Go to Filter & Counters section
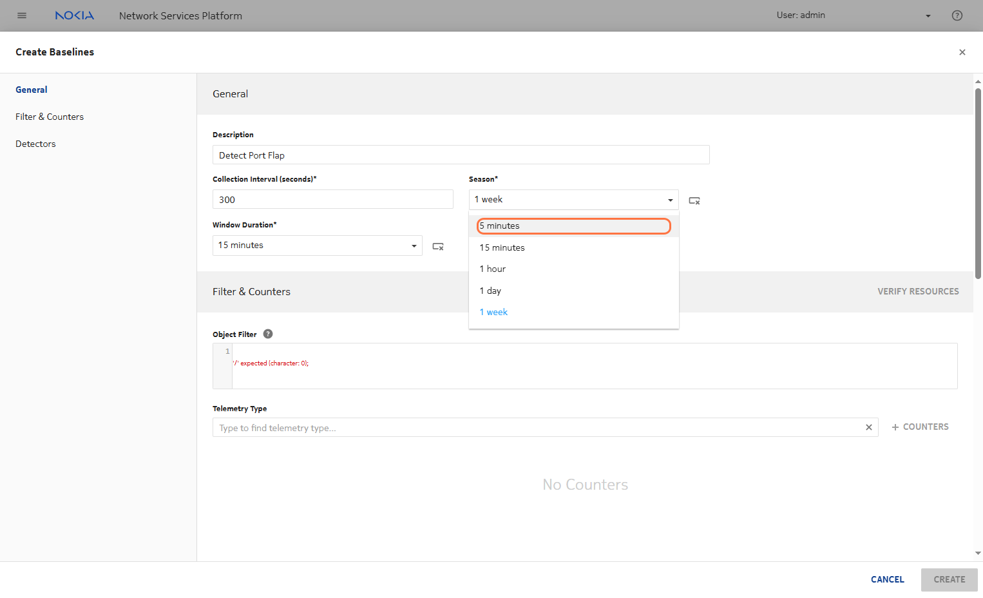This screenshot has width=983, height=598. 50,117
